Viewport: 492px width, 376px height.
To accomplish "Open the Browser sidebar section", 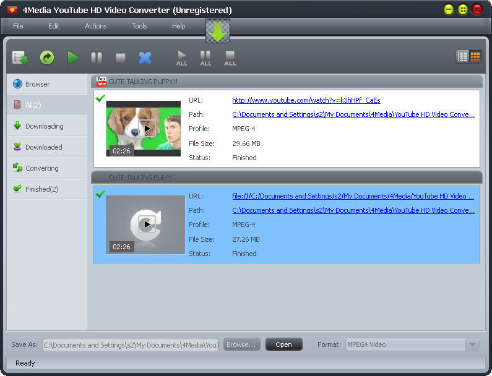I will pyautogui.click(x=47, y=84).
